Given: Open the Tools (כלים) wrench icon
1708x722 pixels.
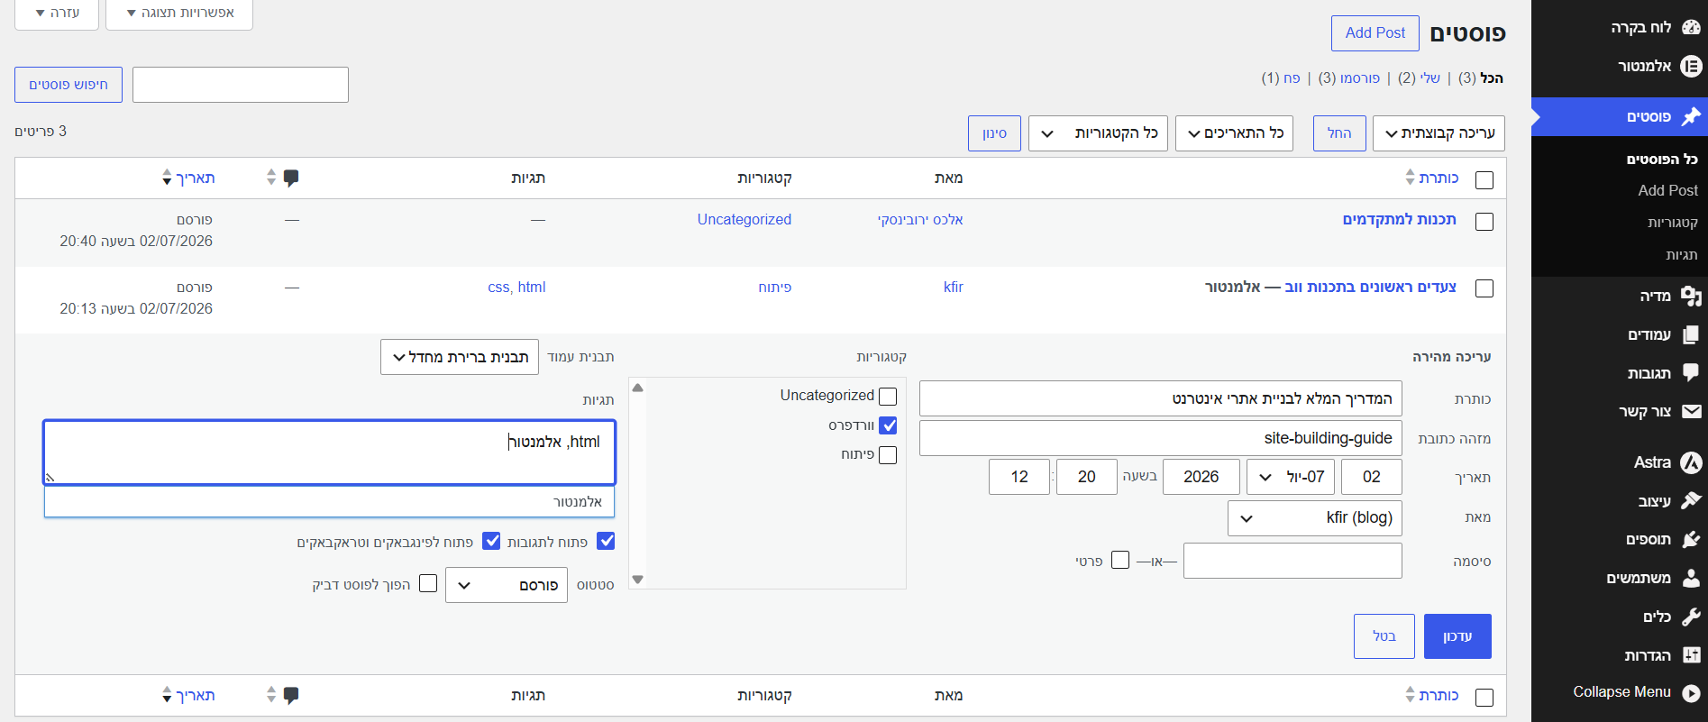Looking at the screenshot, I should pyautogui.click(x=1691, y=617).
